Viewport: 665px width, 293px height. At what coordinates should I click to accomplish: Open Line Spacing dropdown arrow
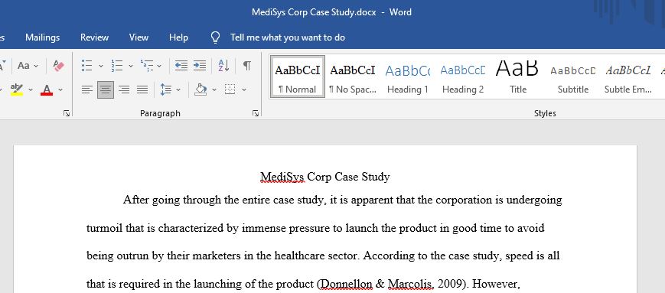click(178, 90)
